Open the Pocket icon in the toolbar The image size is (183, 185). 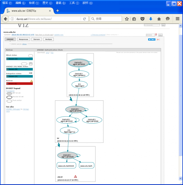coord(142,19)
